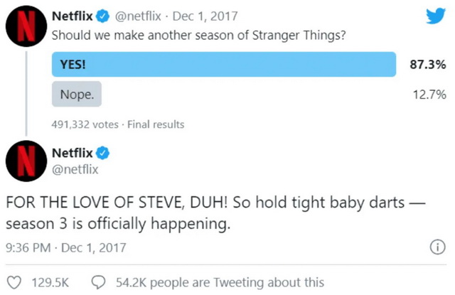Click the 491,332 votes final results text

tap(118, 124)
